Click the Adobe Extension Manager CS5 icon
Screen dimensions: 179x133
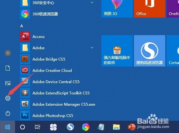[25, 104]
